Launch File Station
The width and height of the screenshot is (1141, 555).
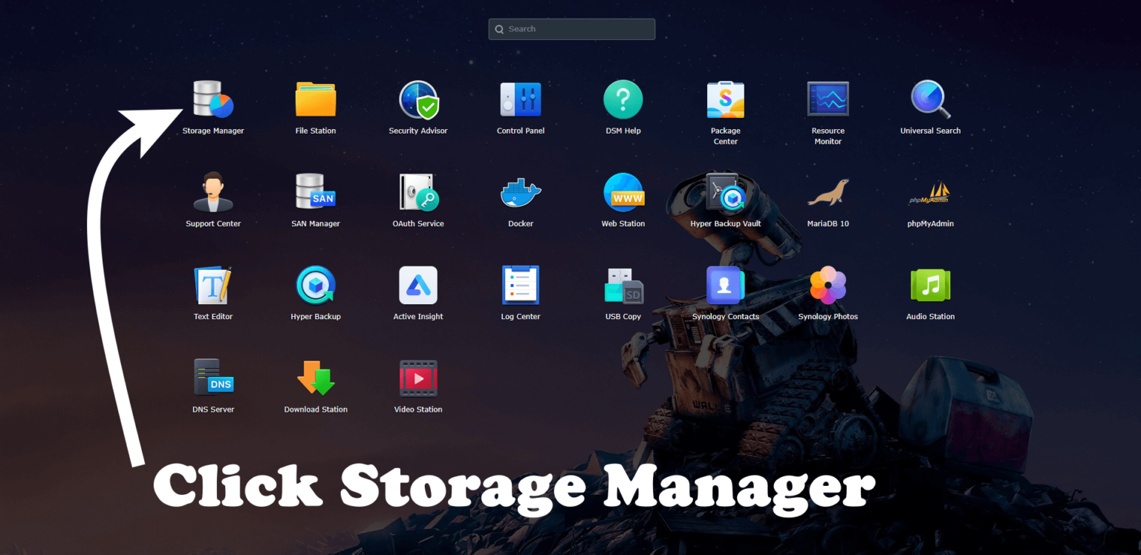click(x=315, y=99)
